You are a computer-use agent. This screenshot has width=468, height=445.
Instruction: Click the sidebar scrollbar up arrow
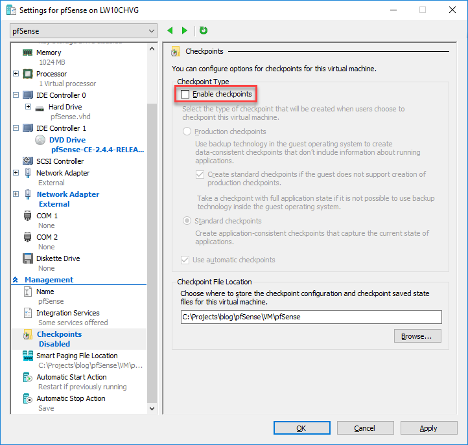152,49
